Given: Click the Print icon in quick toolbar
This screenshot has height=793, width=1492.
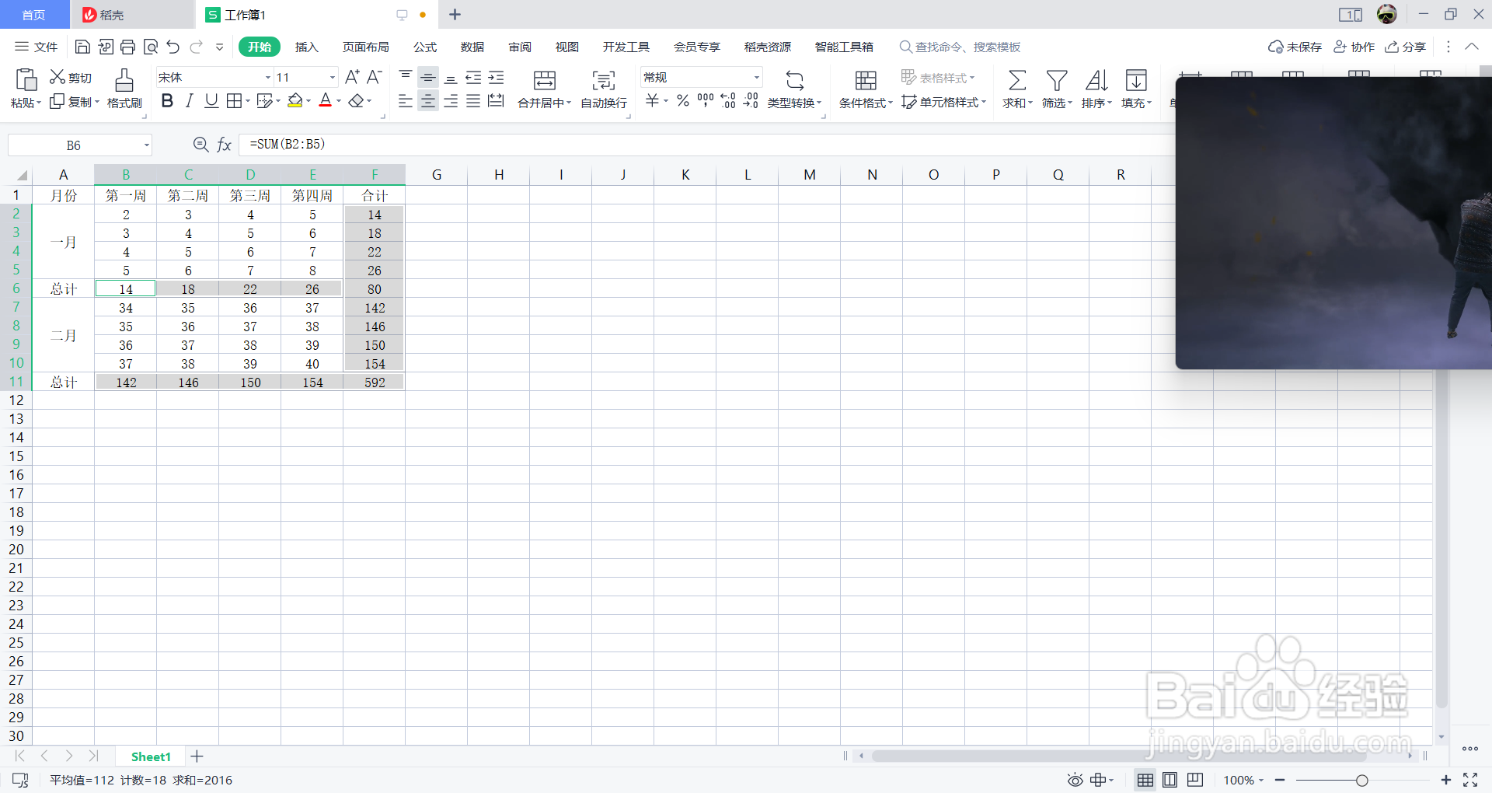Looking at the screenshot, I should click(x=128, y=47).
